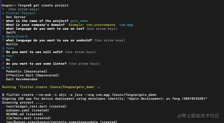This screenshot has width=224, height=123.
Task: Click the pubspec.yaml (created) line
Action: coord(27,110)
